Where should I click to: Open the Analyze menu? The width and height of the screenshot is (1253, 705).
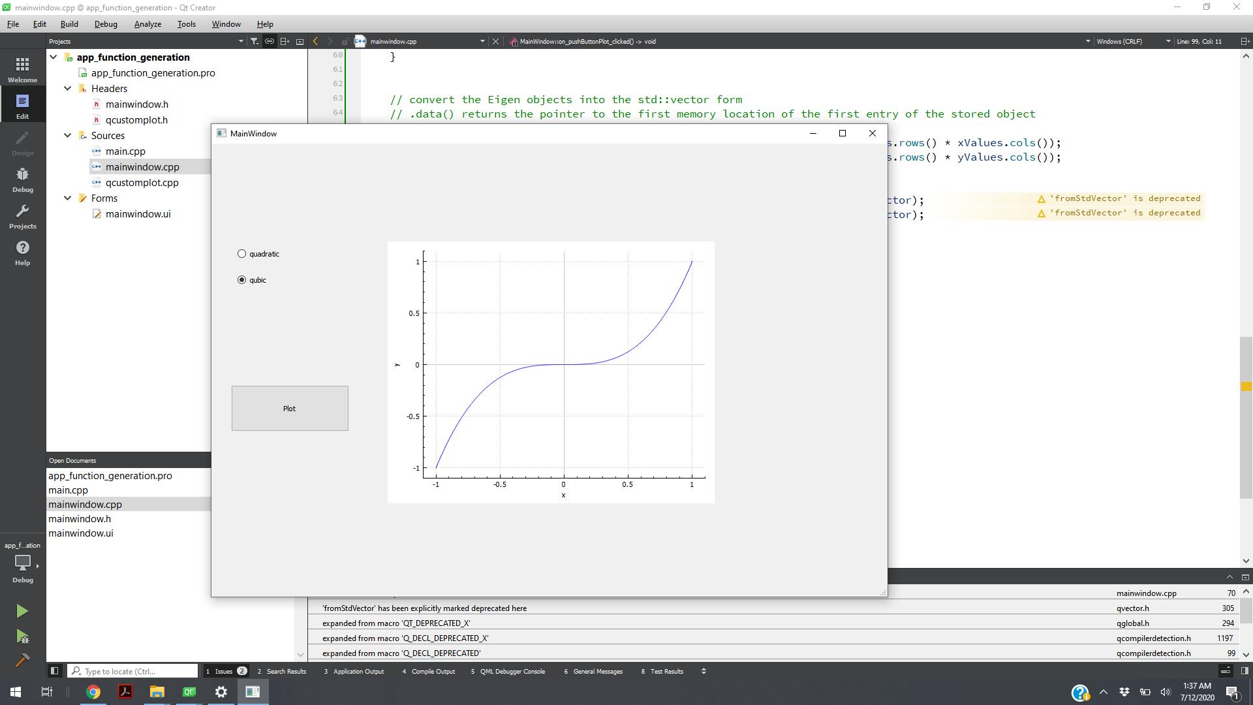click(147, 23)
